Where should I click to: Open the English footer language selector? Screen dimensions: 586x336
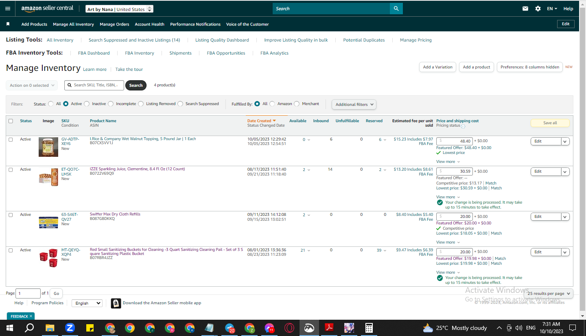point(87,303)
